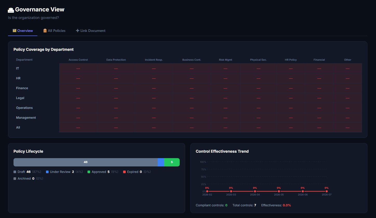Click the Finance row Financial cell
This screenshot has height=218, width=376.
pos(319,88)
